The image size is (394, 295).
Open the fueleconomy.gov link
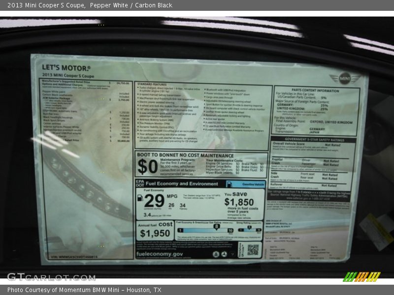[160, 254]
